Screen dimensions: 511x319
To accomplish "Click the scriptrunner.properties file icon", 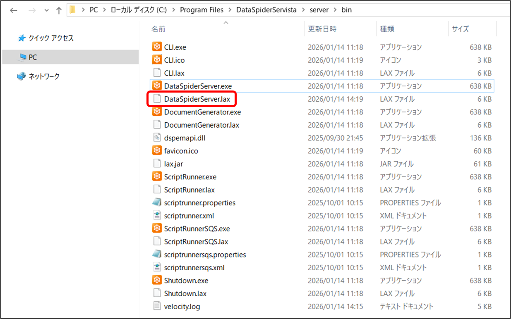I will [157, 202].
